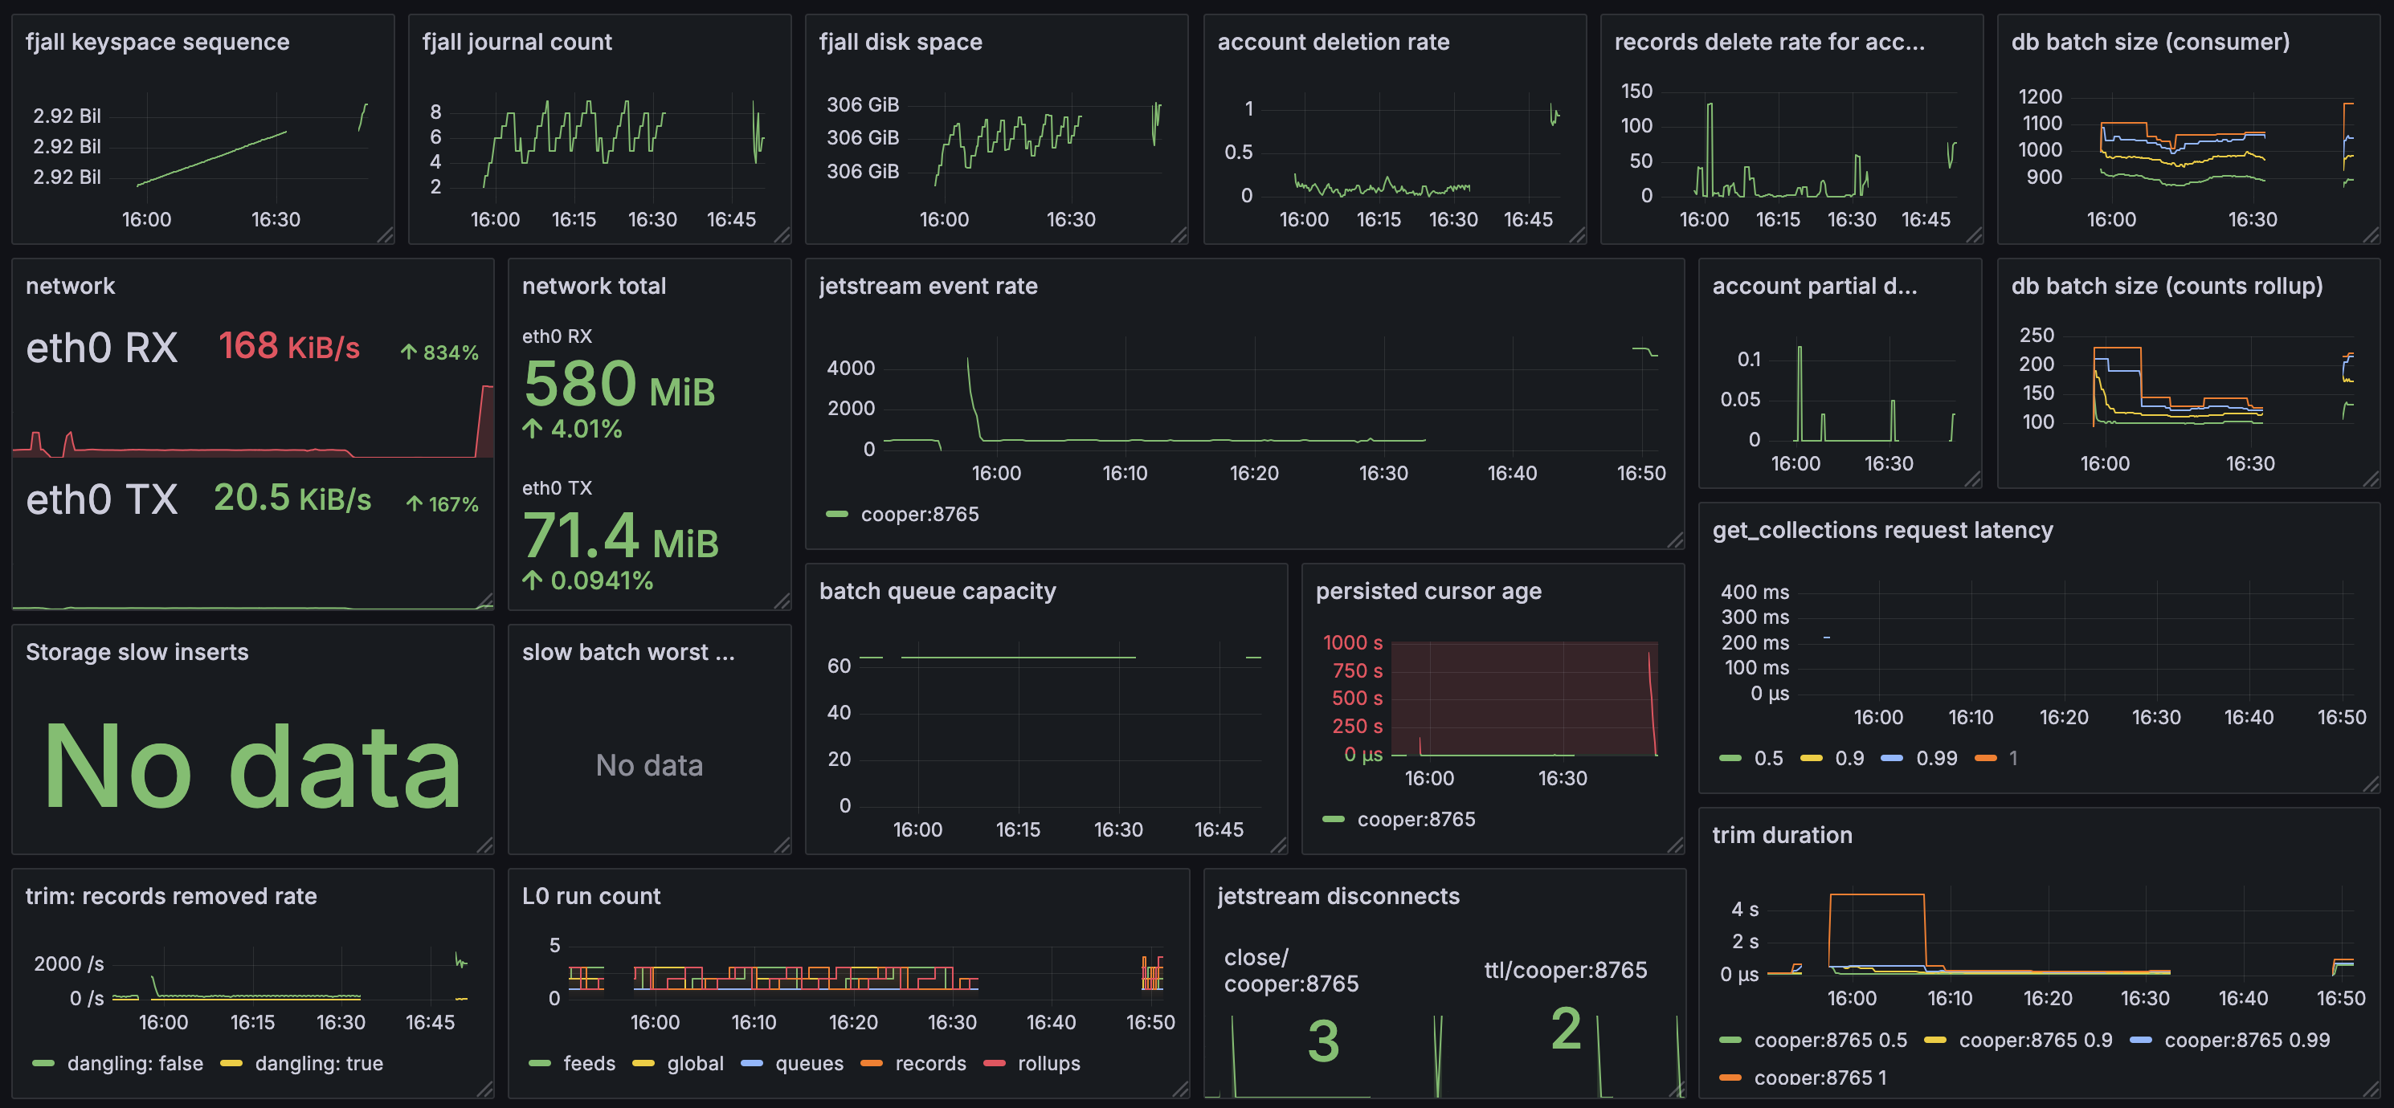Screen dimensions: 2394x1108
Task: Open the 'fjall journal count' panel header menu
Action: click(517, 42)
